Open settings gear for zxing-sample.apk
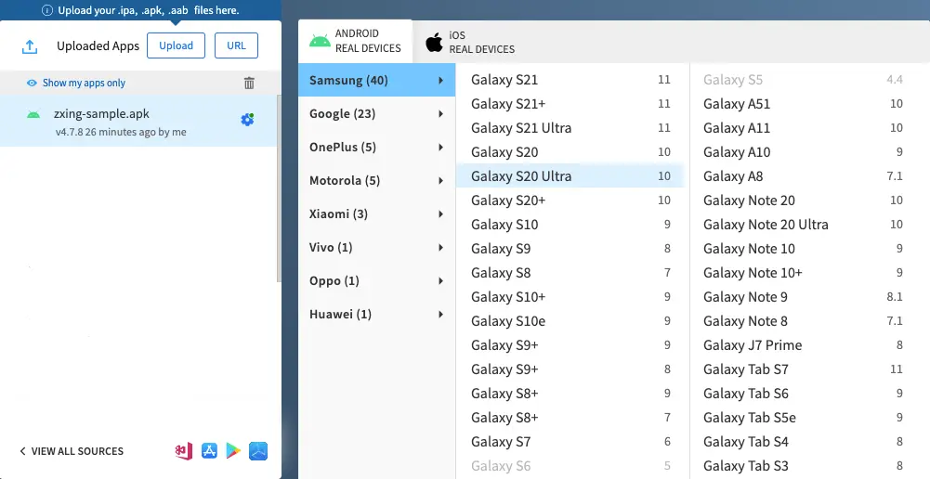This screenshot has height=479, width=930. pos(247,120)
